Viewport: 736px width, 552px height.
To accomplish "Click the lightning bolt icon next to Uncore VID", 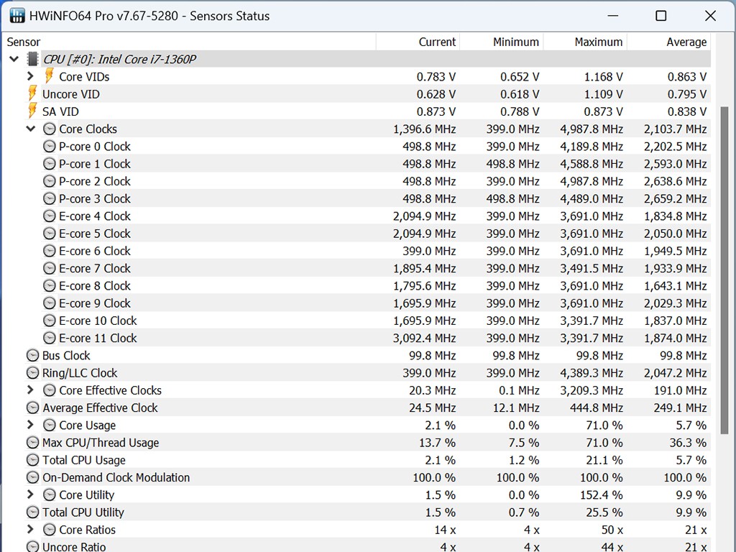I will 32,93.
